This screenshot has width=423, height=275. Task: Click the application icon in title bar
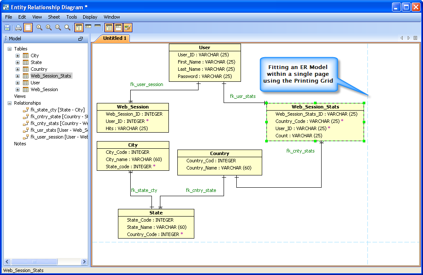click(6, 7)
